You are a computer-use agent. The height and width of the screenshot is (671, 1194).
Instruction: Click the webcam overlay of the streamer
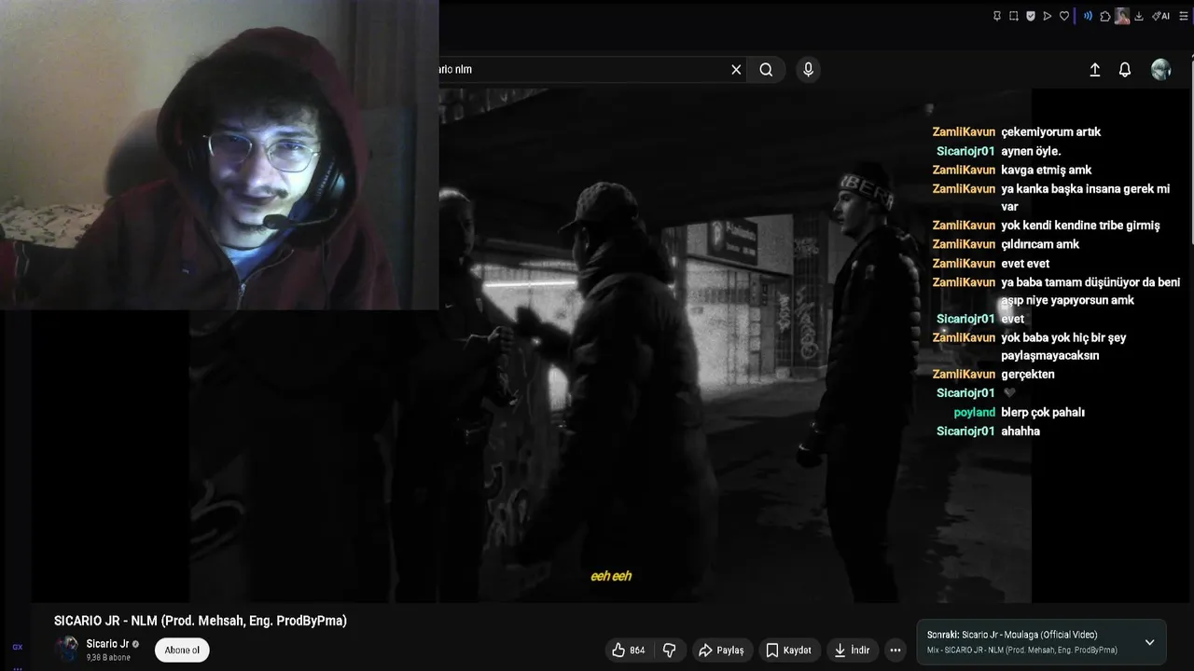(219, 155)
